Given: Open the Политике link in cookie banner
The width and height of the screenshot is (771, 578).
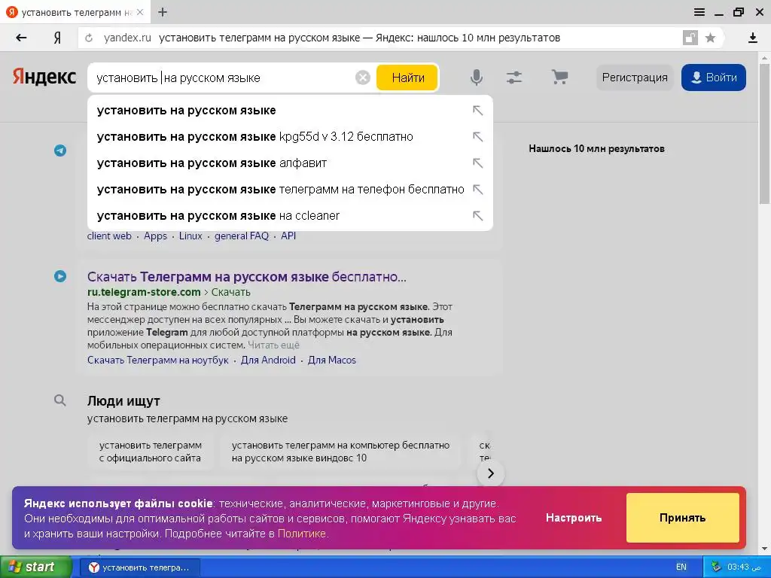Looking at the screenshot, I should click(x=301, y=534).
